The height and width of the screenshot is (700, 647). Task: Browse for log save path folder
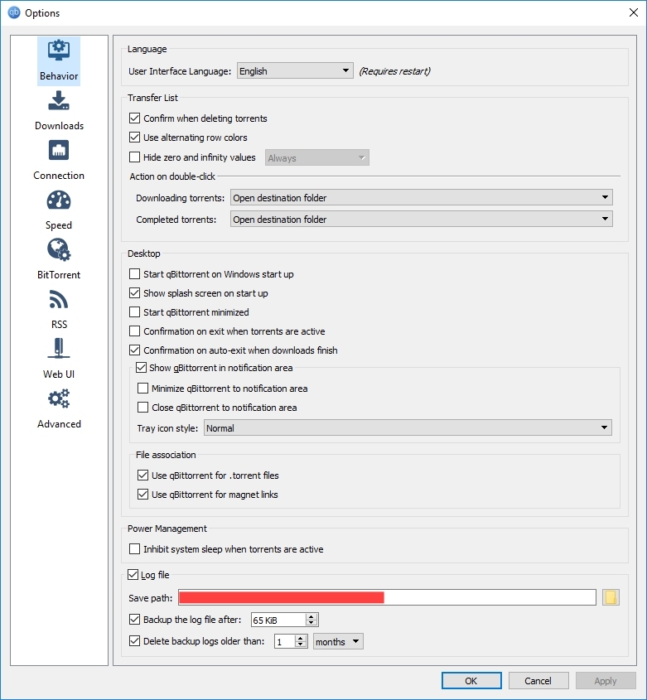(x=611, y=597)
